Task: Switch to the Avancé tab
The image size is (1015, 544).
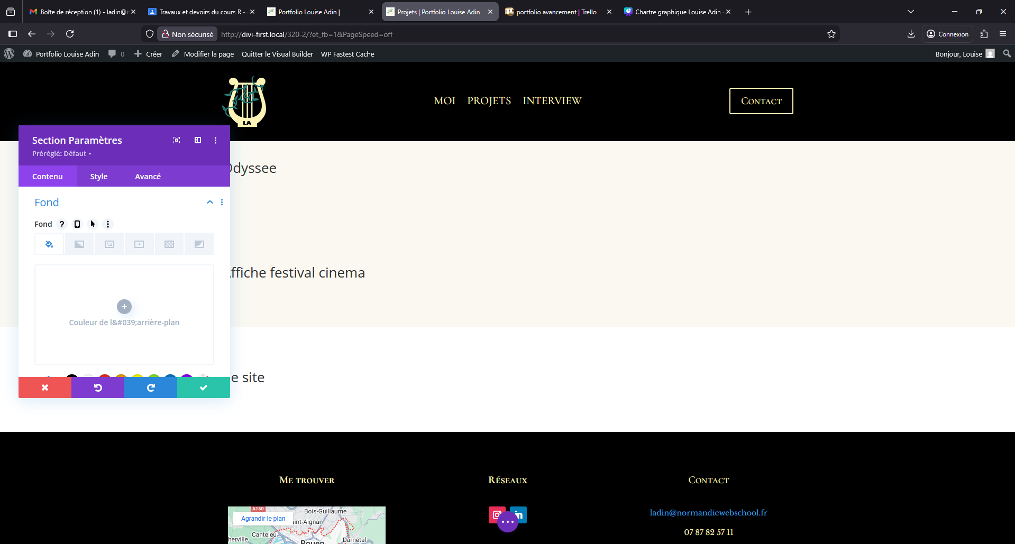Action: pyautogui.click(x=148, y=177)
